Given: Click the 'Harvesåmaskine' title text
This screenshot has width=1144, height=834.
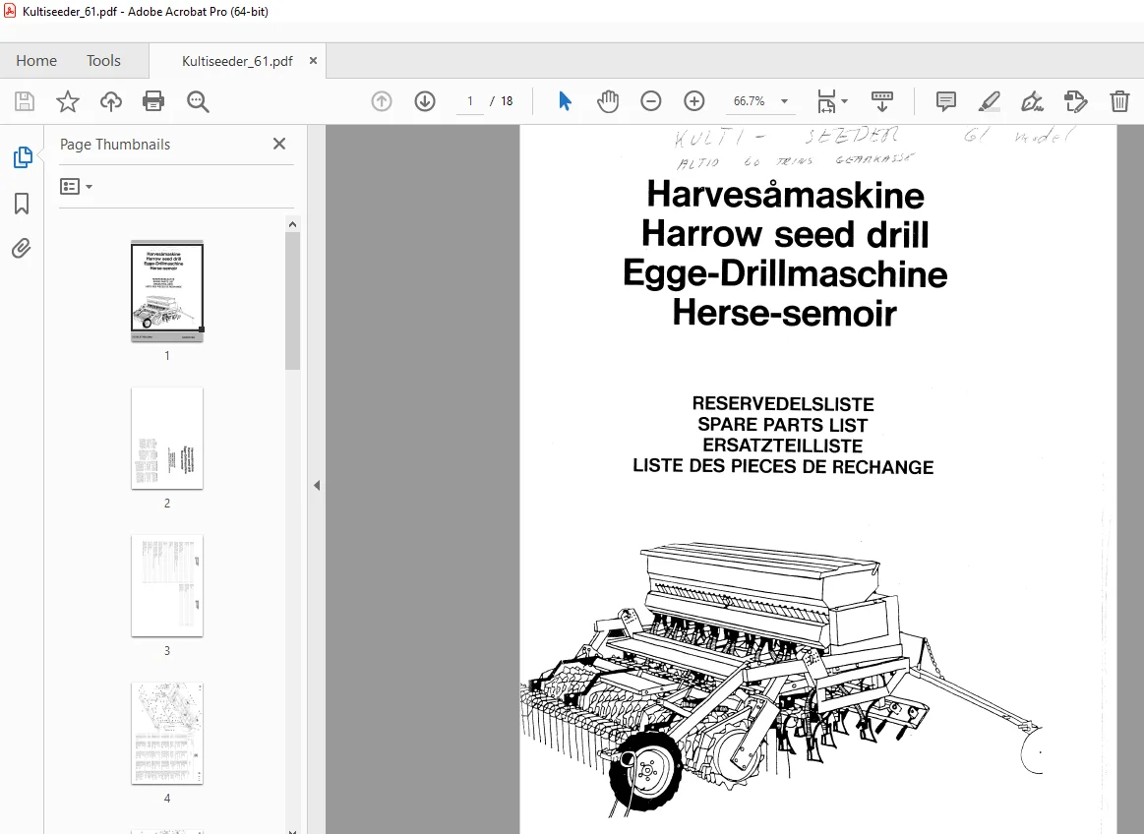Looking at the screenshot, I should (x=785, y=195).
